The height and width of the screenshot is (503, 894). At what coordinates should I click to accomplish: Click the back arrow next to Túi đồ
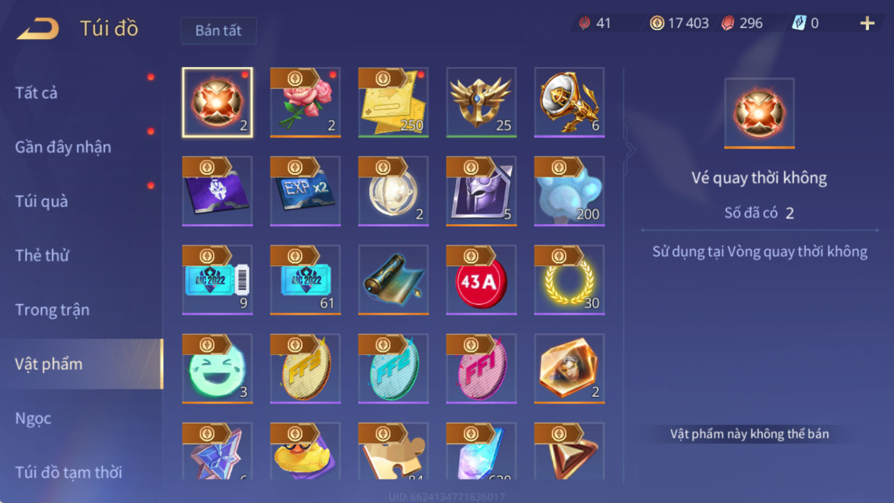[x=38, y=29]
